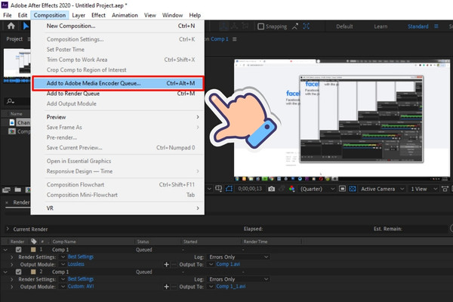This screenshot has height=302, width=453.
Task: Switch to the Learn workspace
Action: (381, 26)
